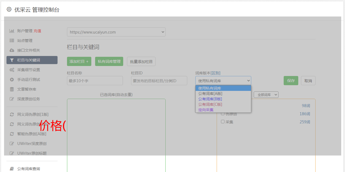Click the 手动运行测试 play icon
The width and height of the screenshot is (345, 172).
coord(12,80)
